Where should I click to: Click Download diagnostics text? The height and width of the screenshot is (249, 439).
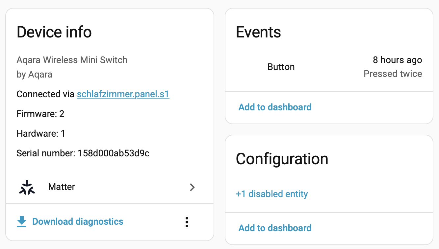pyautogui.click(x=78, y=222)
